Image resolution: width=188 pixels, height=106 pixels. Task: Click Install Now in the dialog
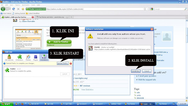tap(136, 71)
